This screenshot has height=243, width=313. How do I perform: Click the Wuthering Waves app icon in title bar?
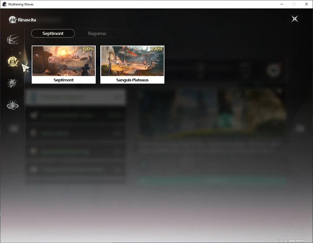(x=4, y=4)
